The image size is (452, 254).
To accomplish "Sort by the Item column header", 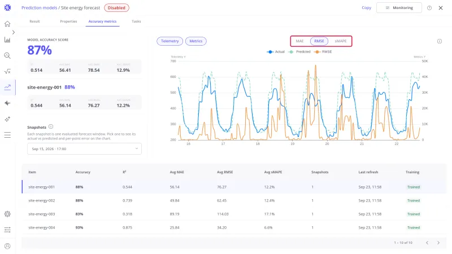I will [32, 172].
